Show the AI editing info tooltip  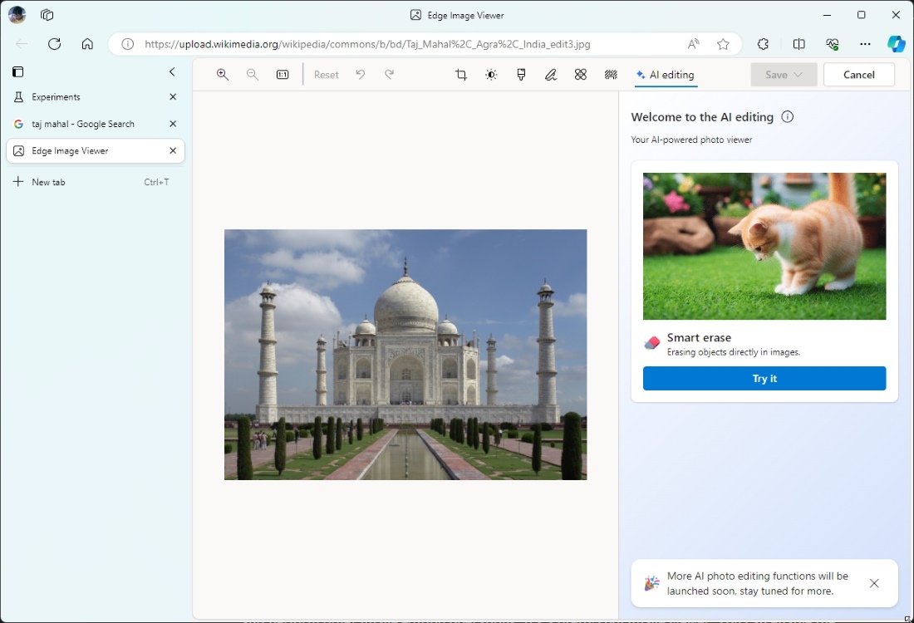tap(787, 117)
